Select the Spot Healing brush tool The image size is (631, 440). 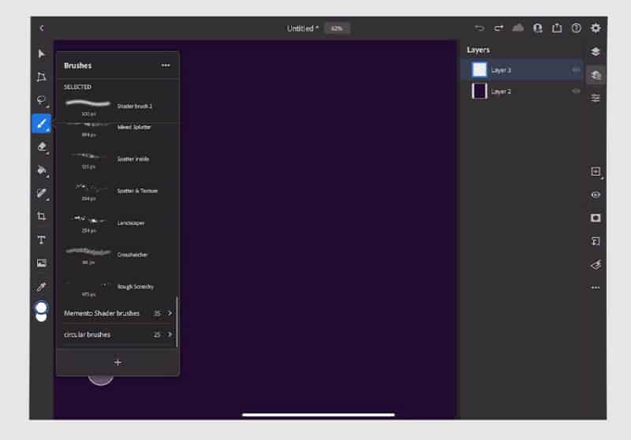point(42,193)
